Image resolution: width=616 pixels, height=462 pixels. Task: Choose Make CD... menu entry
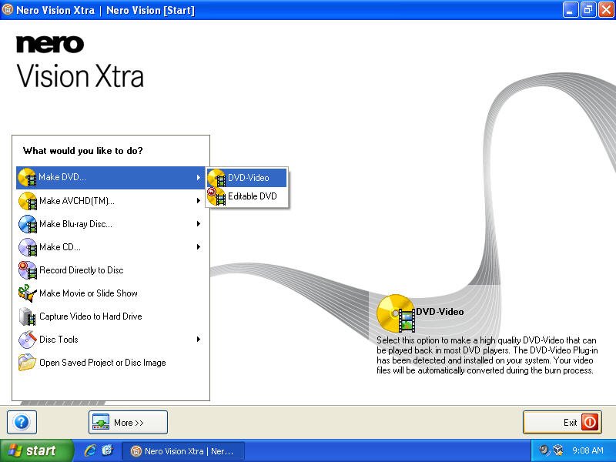point(110,247)
